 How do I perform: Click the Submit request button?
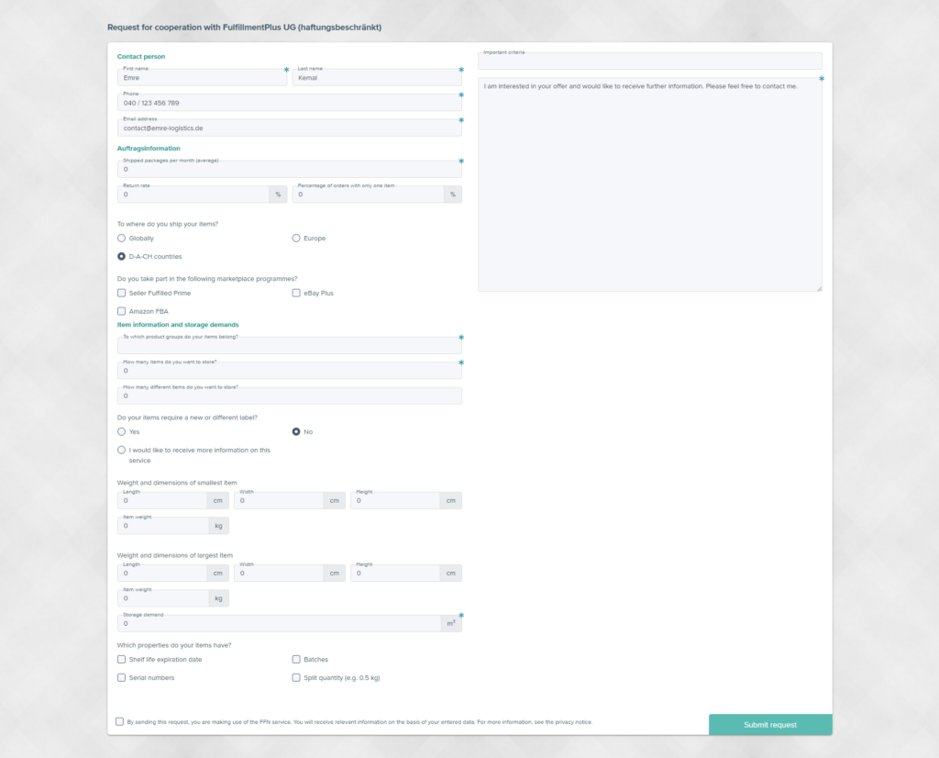(x=770, y=724)
